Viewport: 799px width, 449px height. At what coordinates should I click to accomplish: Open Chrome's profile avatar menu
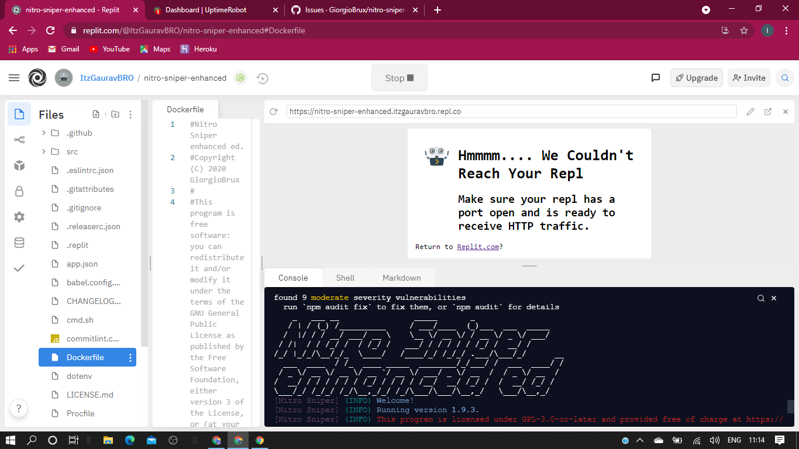[767, 30]
